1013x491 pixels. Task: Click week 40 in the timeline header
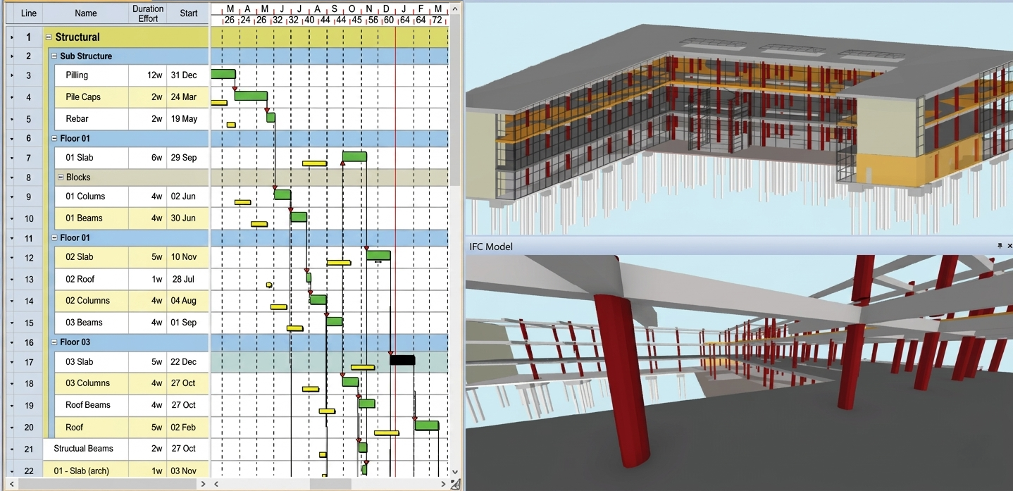click(x=310, y=20)
